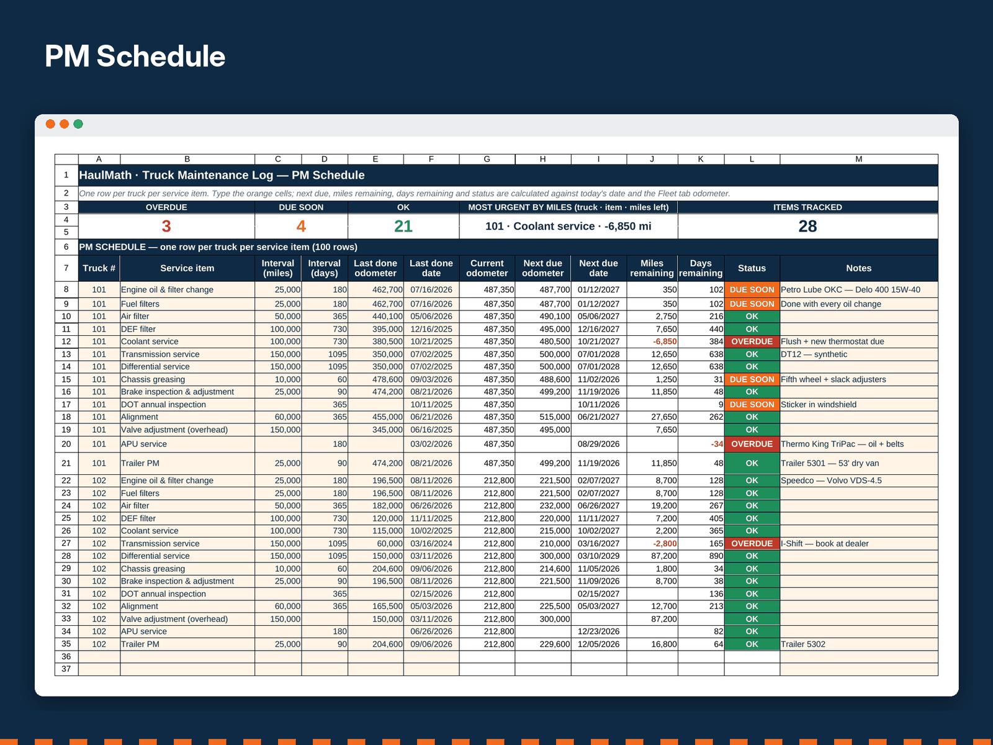Click the OK count value 21
The width and height of the screenshot is (993, 745).
(x=403, y=226)
